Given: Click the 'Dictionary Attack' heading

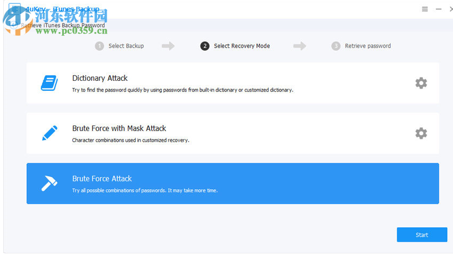Looking at the screenshot, I should point(100,78).
